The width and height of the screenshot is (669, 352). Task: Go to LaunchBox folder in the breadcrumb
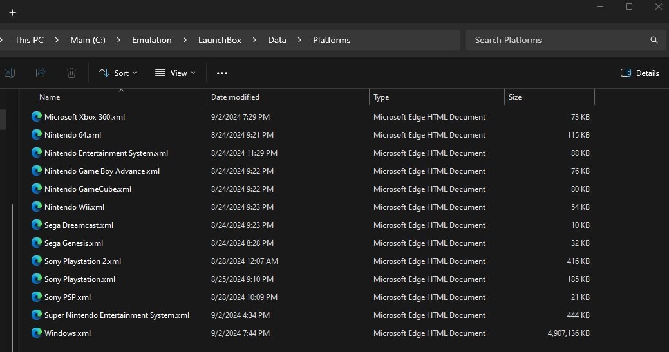pos(220,40)
